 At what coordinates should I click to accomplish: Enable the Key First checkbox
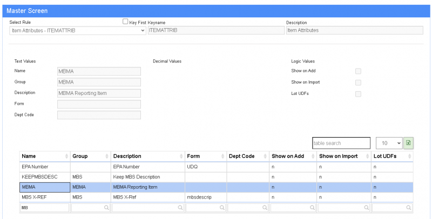pos(125,22)
